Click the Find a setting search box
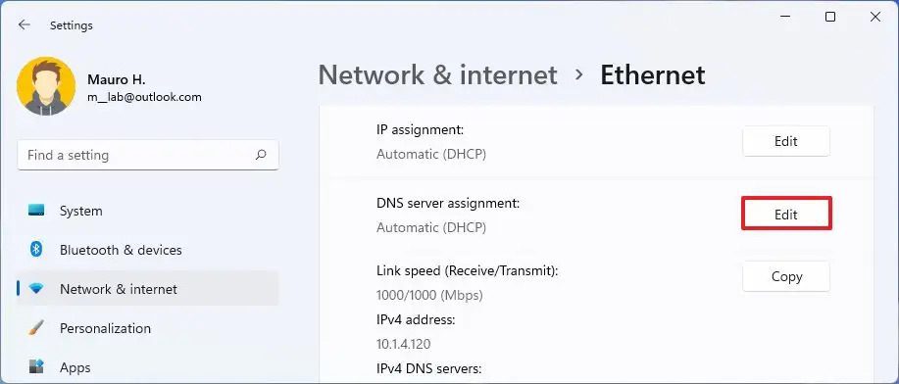This screenshot has width=899, height=384. [148, 155]
